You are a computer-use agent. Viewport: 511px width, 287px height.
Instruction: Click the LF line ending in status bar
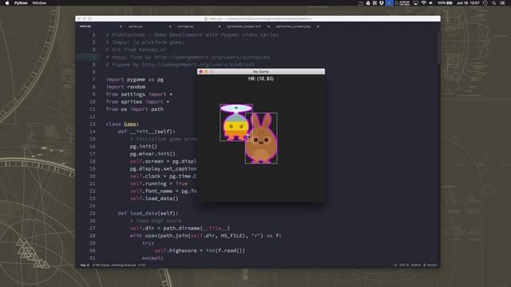pyautogui.click(x=395, y=265)
